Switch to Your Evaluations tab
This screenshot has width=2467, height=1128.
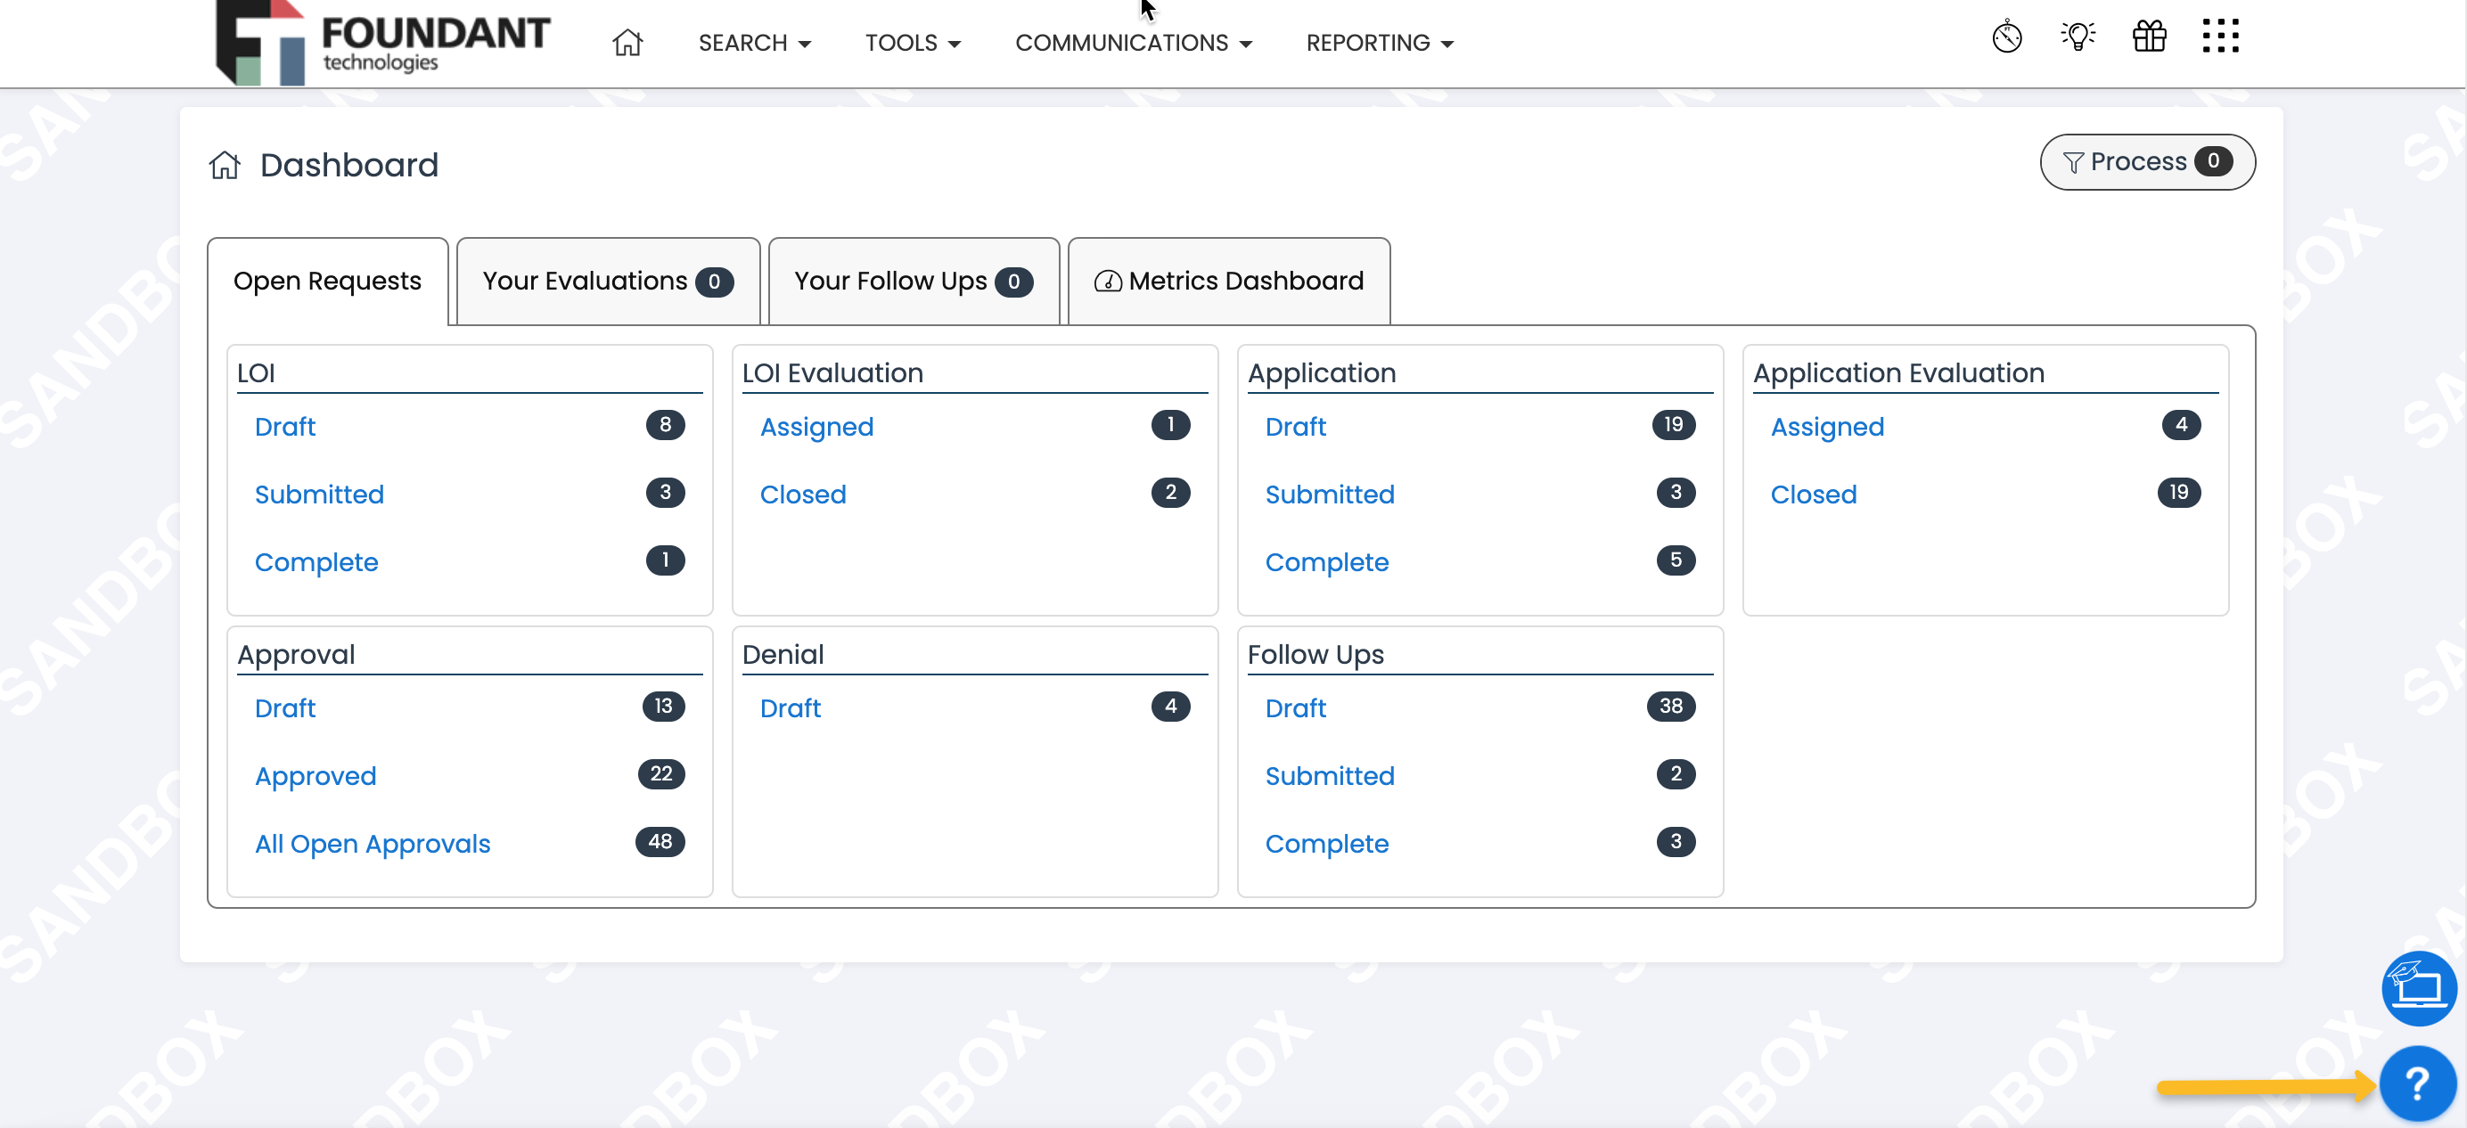[607, 282]
